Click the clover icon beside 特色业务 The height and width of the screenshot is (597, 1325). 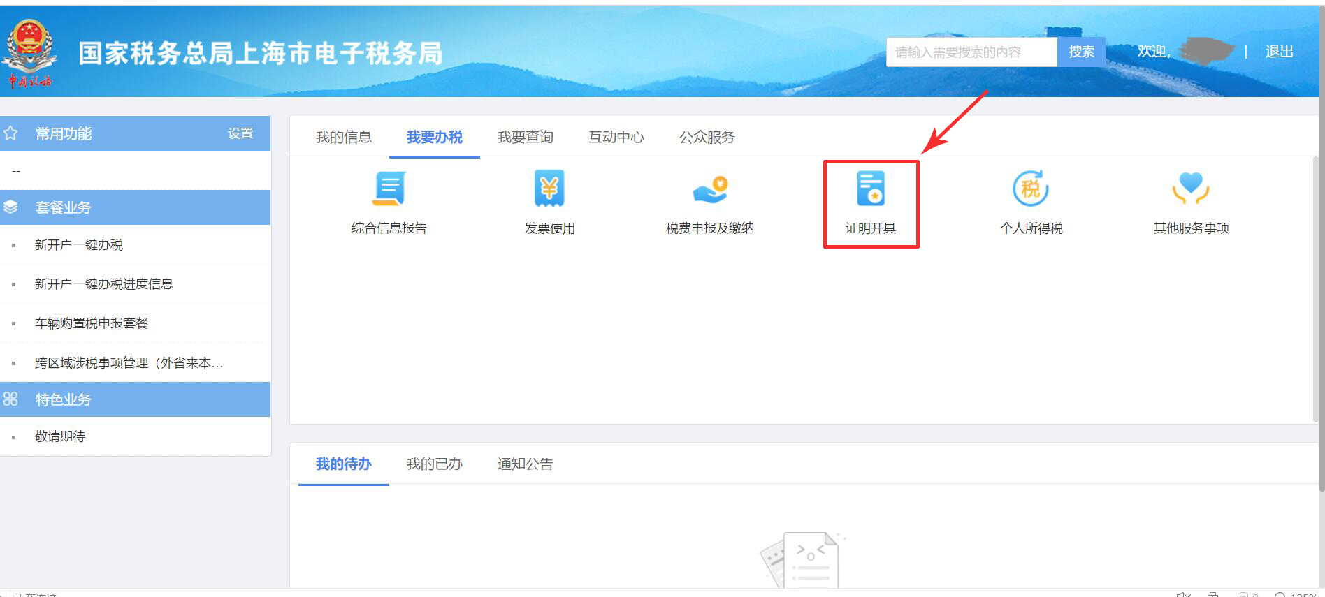10,399
